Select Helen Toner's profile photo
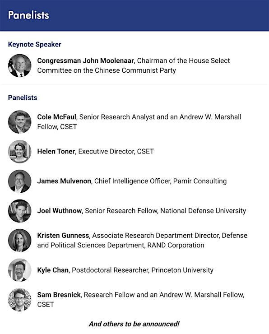Screen dimensions: 269x334 click(19, 152)
